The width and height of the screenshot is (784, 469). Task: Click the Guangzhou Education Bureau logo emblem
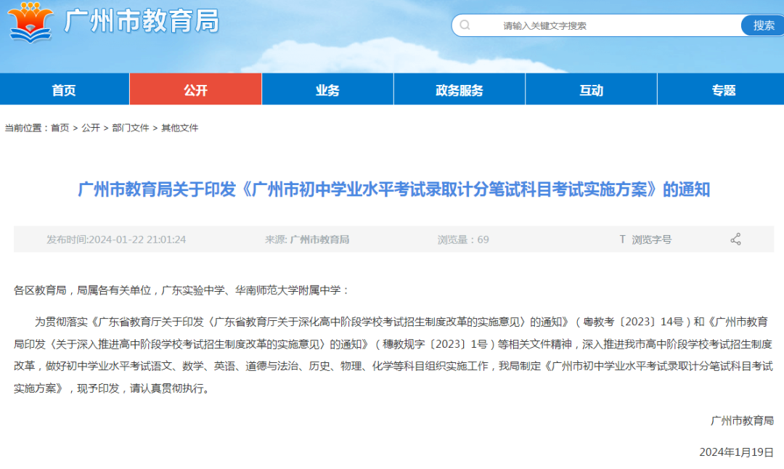(30, 22)
